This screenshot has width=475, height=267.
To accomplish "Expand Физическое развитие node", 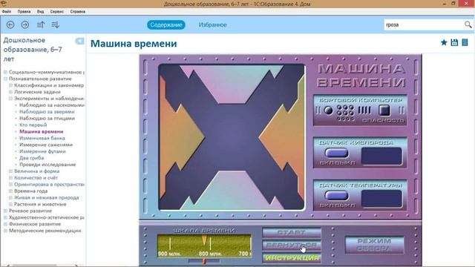I will point(5,224).
